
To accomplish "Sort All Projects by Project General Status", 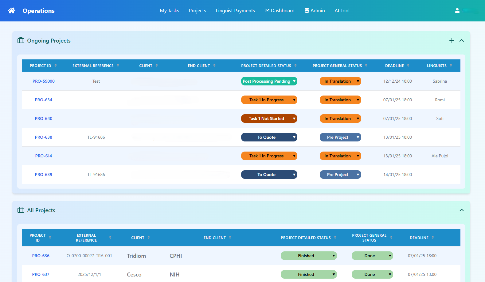I will pyautogui.click(x=391, y=238).
